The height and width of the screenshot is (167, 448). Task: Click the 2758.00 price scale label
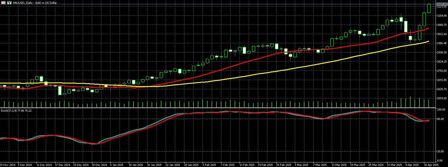click(441, 71)
